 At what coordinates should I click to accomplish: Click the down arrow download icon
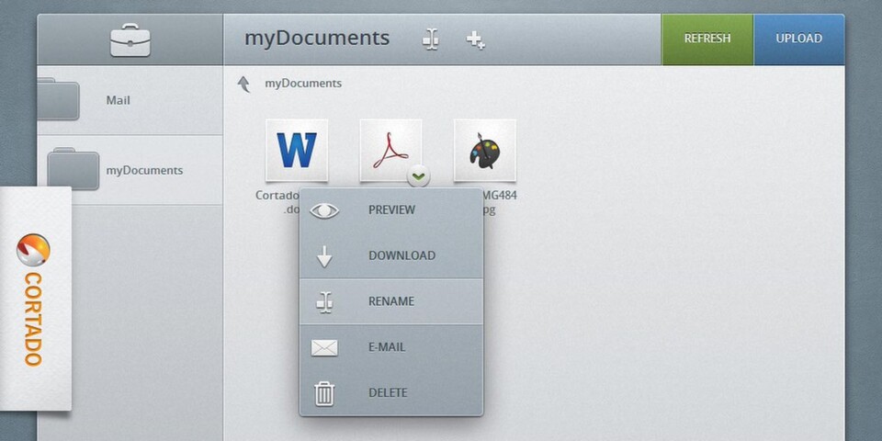324,256
